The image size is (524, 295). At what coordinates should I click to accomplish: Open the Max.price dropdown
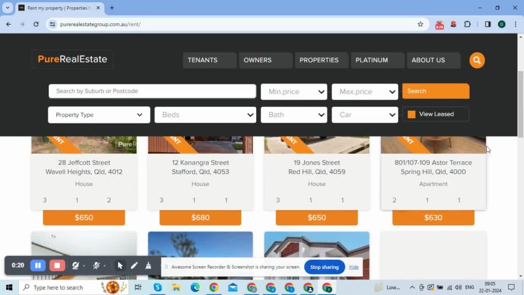tap(365, 92)
